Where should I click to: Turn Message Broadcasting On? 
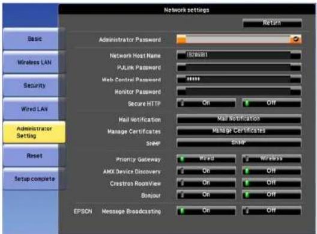tap(206, 211)
